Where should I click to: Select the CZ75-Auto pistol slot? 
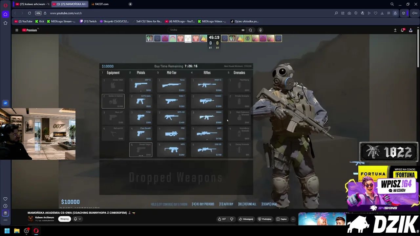coord(141,101)
